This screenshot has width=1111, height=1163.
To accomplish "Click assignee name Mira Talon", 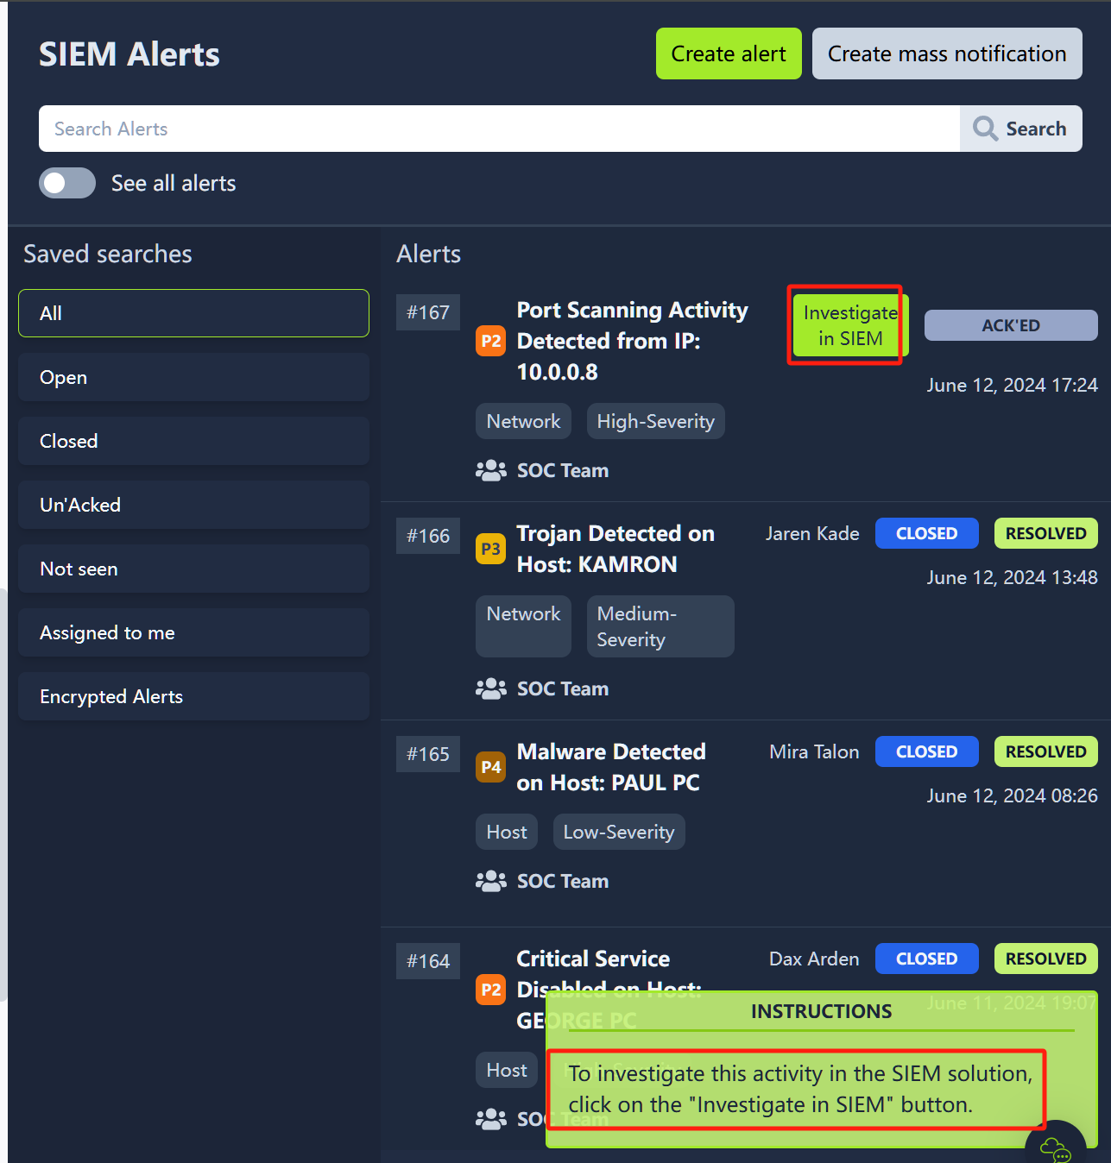I will click(x=814, y=751).
